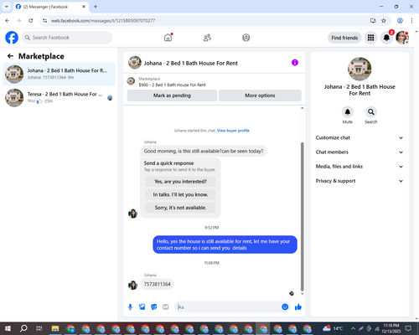
Task: Send quick response Yes, are you interested?
Action: pos(180,182)
